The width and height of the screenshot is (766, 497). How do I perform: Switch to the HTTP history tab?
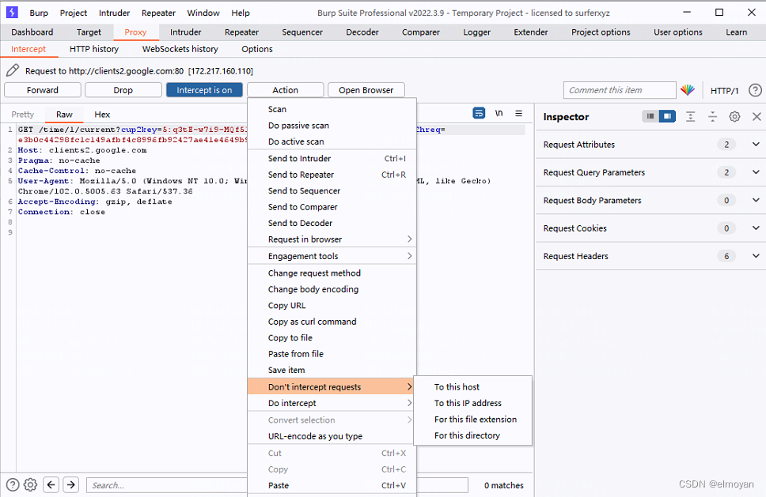coord(93,48)
